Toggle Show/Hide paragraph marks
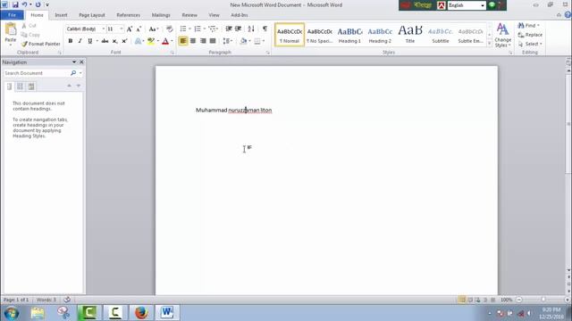The width and height of the screenshot is (572, 321). [265, 29]
